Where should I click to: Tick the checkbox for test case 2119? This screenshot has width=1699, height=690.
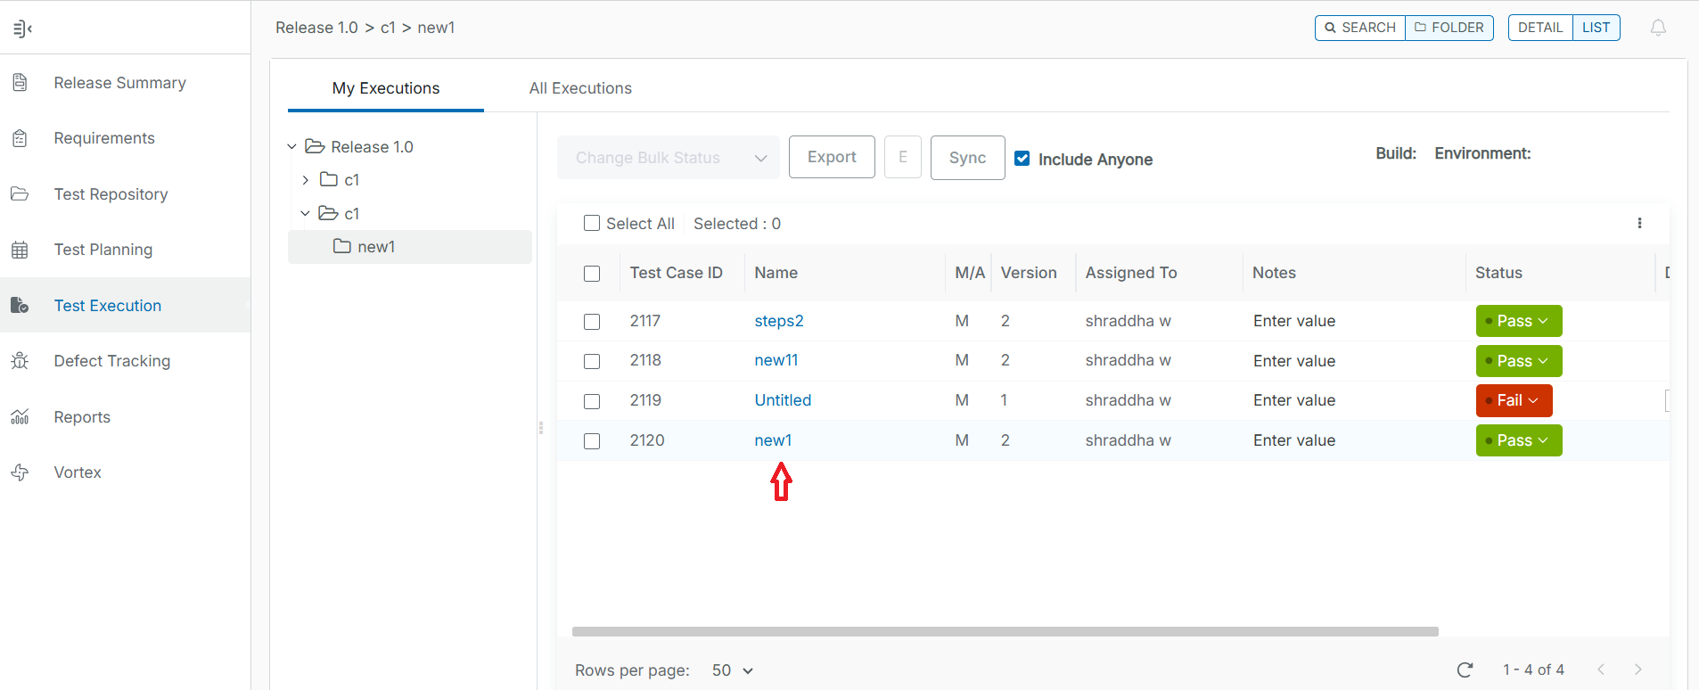(x=592, y=401)
